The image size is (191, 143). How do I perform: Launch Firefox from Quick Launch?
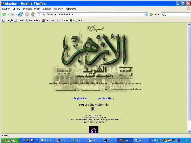click(x=28, y=140)
